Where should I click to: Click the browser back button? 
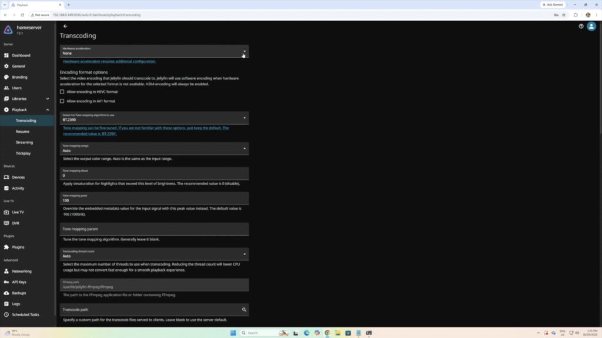5,15
